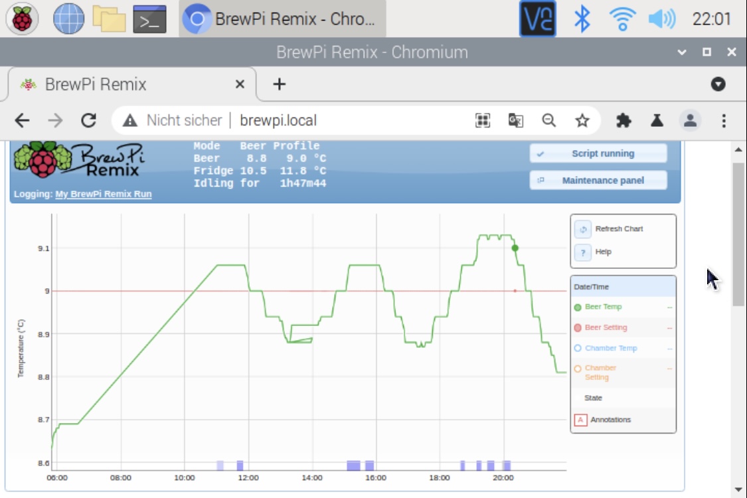Image resolution: width=747 pixels, height=498 pixels.
Task: Click the Chromium extensions puzzle icon
Action: 623,120
